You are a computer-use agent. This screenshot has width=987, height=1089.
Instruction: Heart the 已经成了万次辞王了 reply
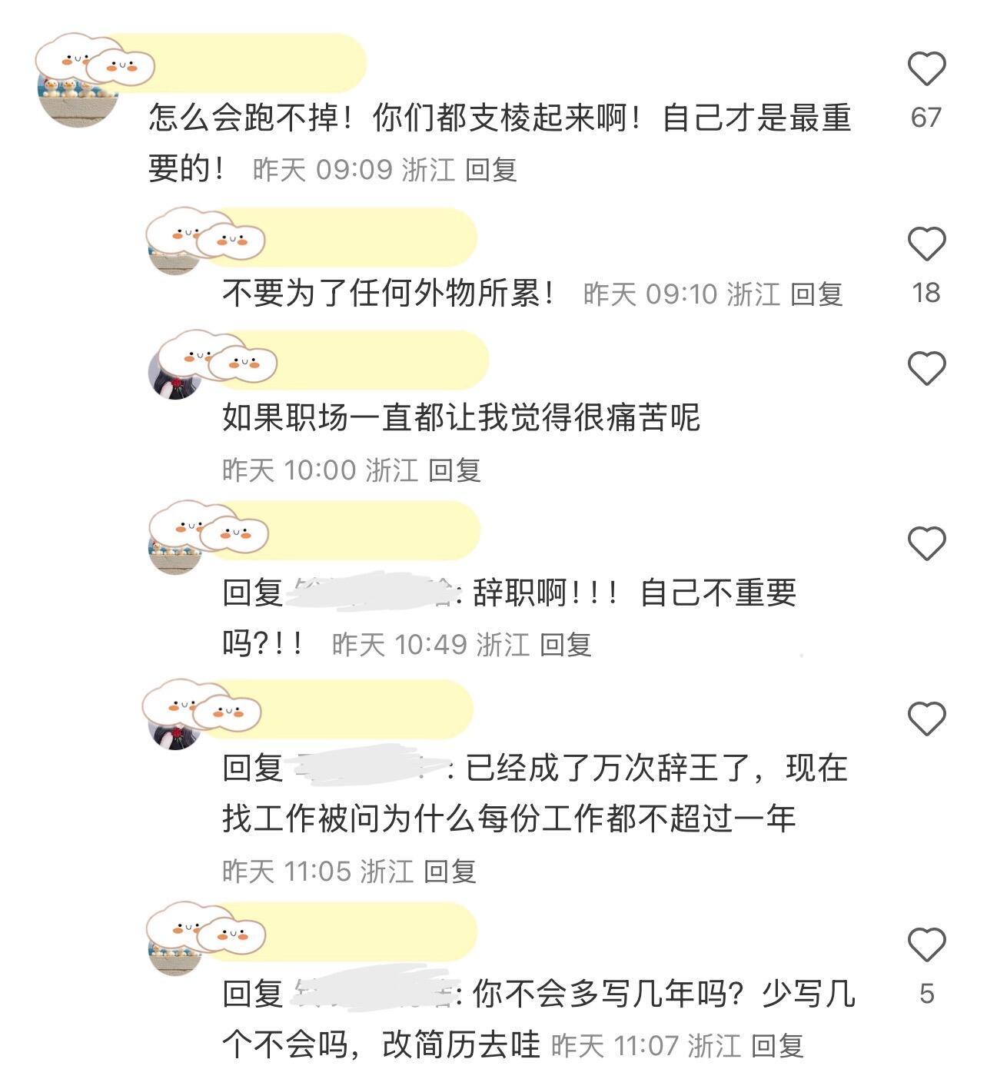926,719
